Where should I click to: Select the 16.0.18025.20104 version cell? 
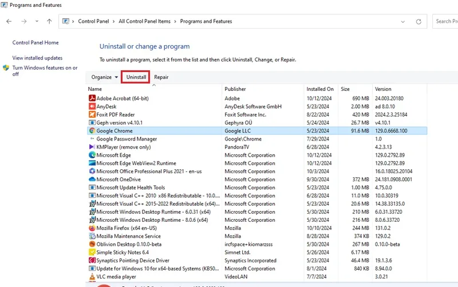tap(393, 171)
